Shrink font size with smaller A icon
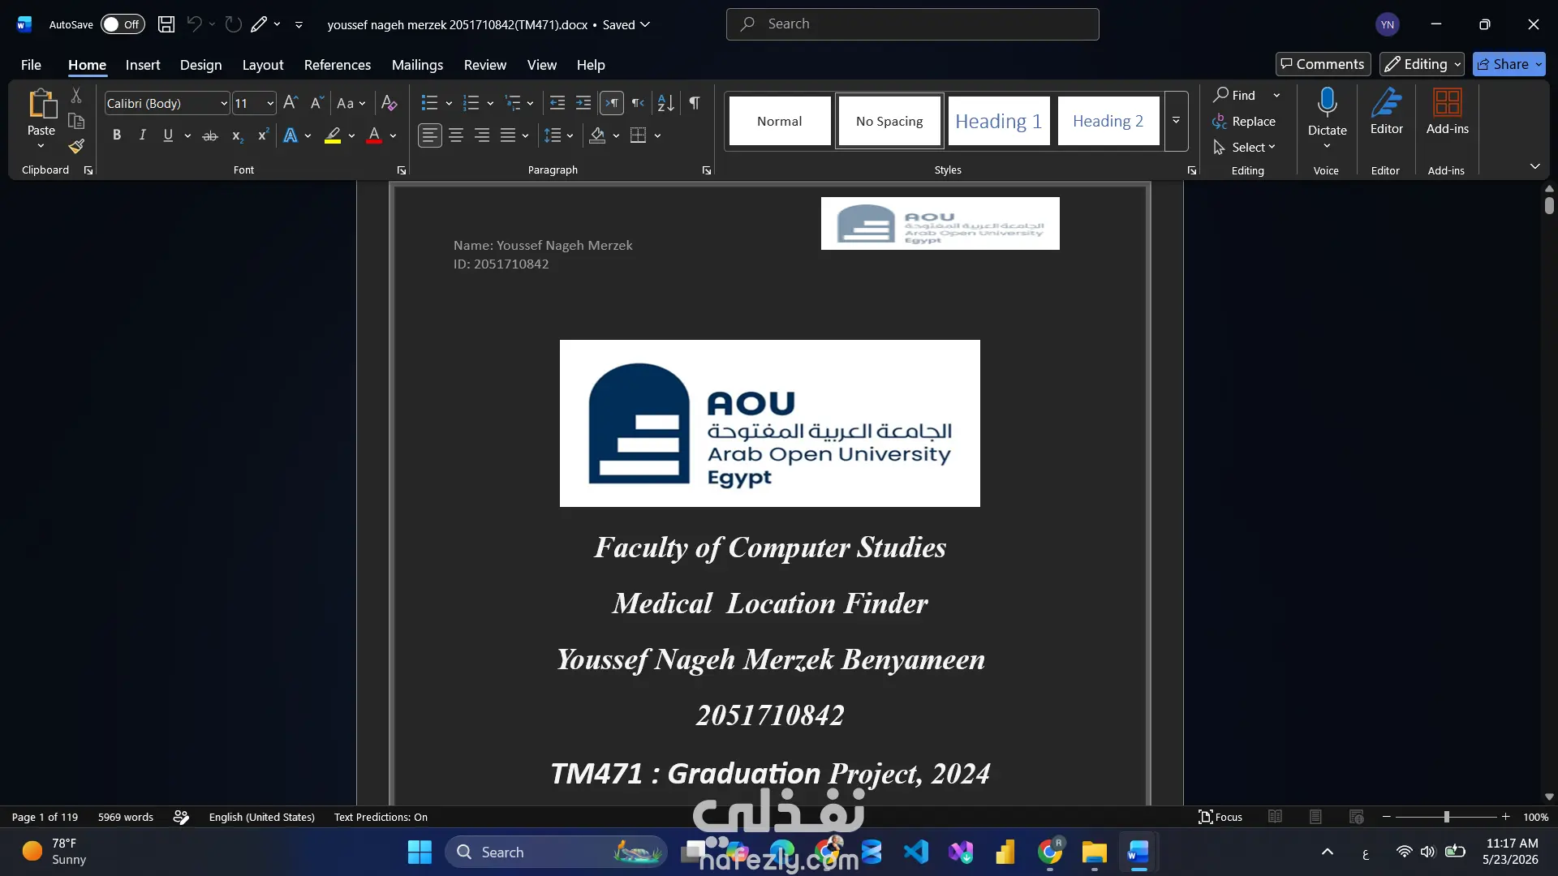 point(316,103)
